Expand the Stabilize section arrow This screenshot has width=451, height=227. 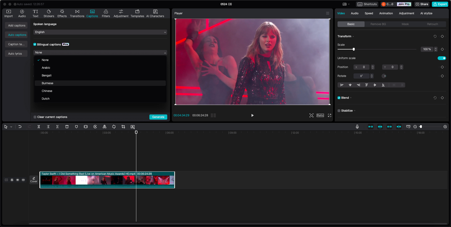[x=354, y=111]
